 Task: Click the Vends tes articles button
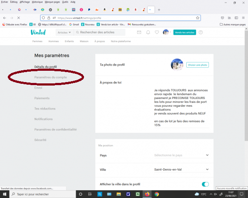(x=184, y=33)
